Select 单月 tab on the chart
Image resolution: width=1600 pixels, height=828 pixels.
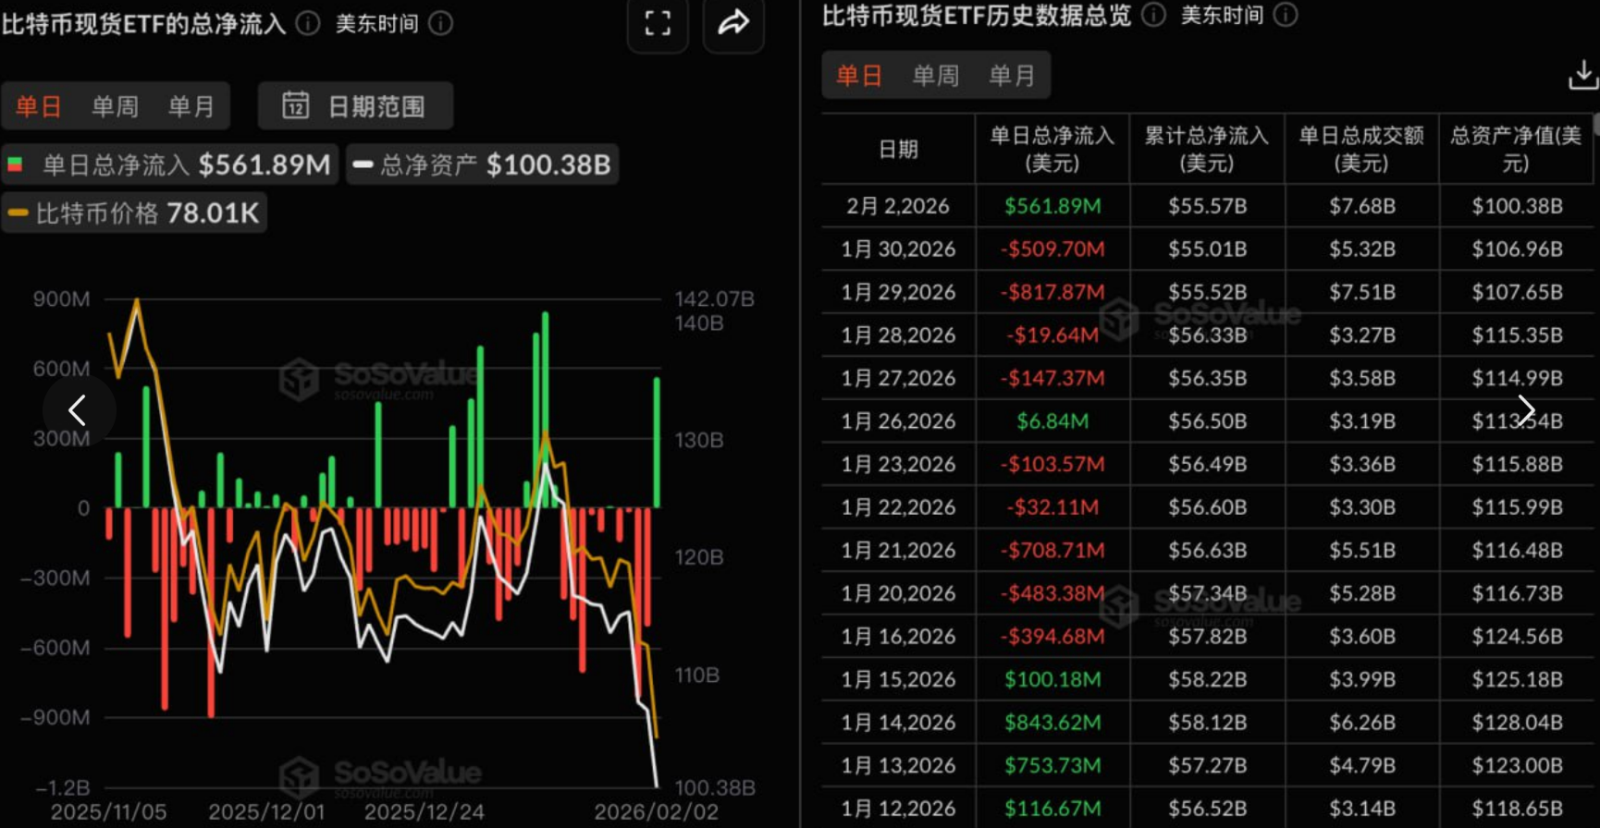[191, 106]
